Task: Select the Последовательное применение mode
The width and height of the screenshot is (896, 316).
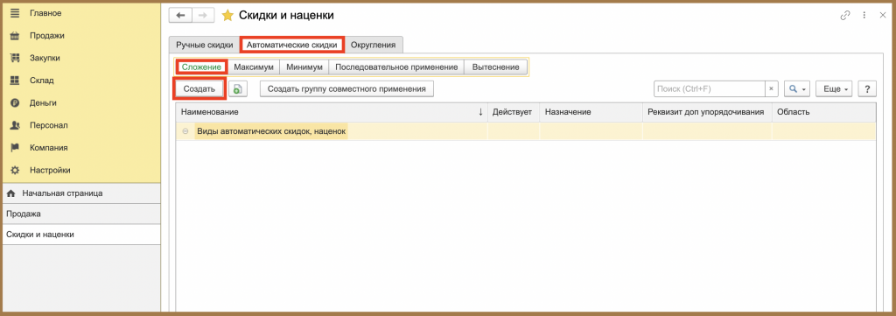Action: pos(396,67)
